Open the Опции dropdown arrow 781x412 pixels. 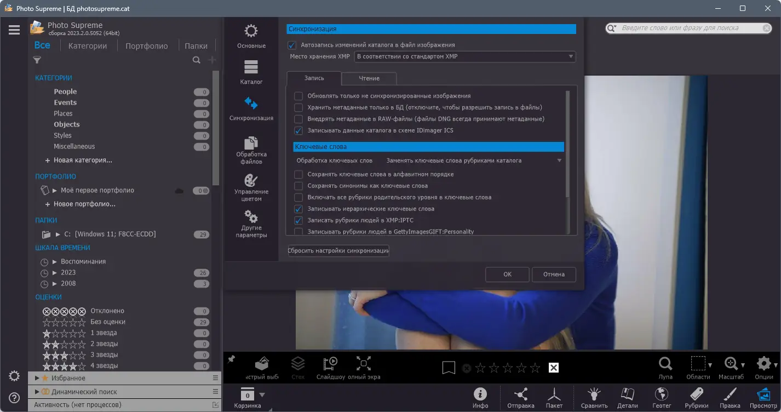[x=776, y=365]
